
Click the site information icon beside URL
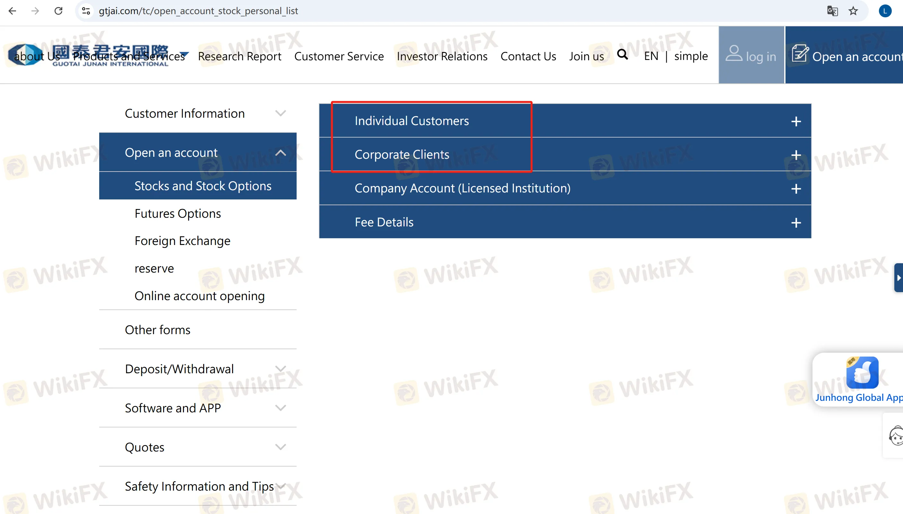[86, 11]
